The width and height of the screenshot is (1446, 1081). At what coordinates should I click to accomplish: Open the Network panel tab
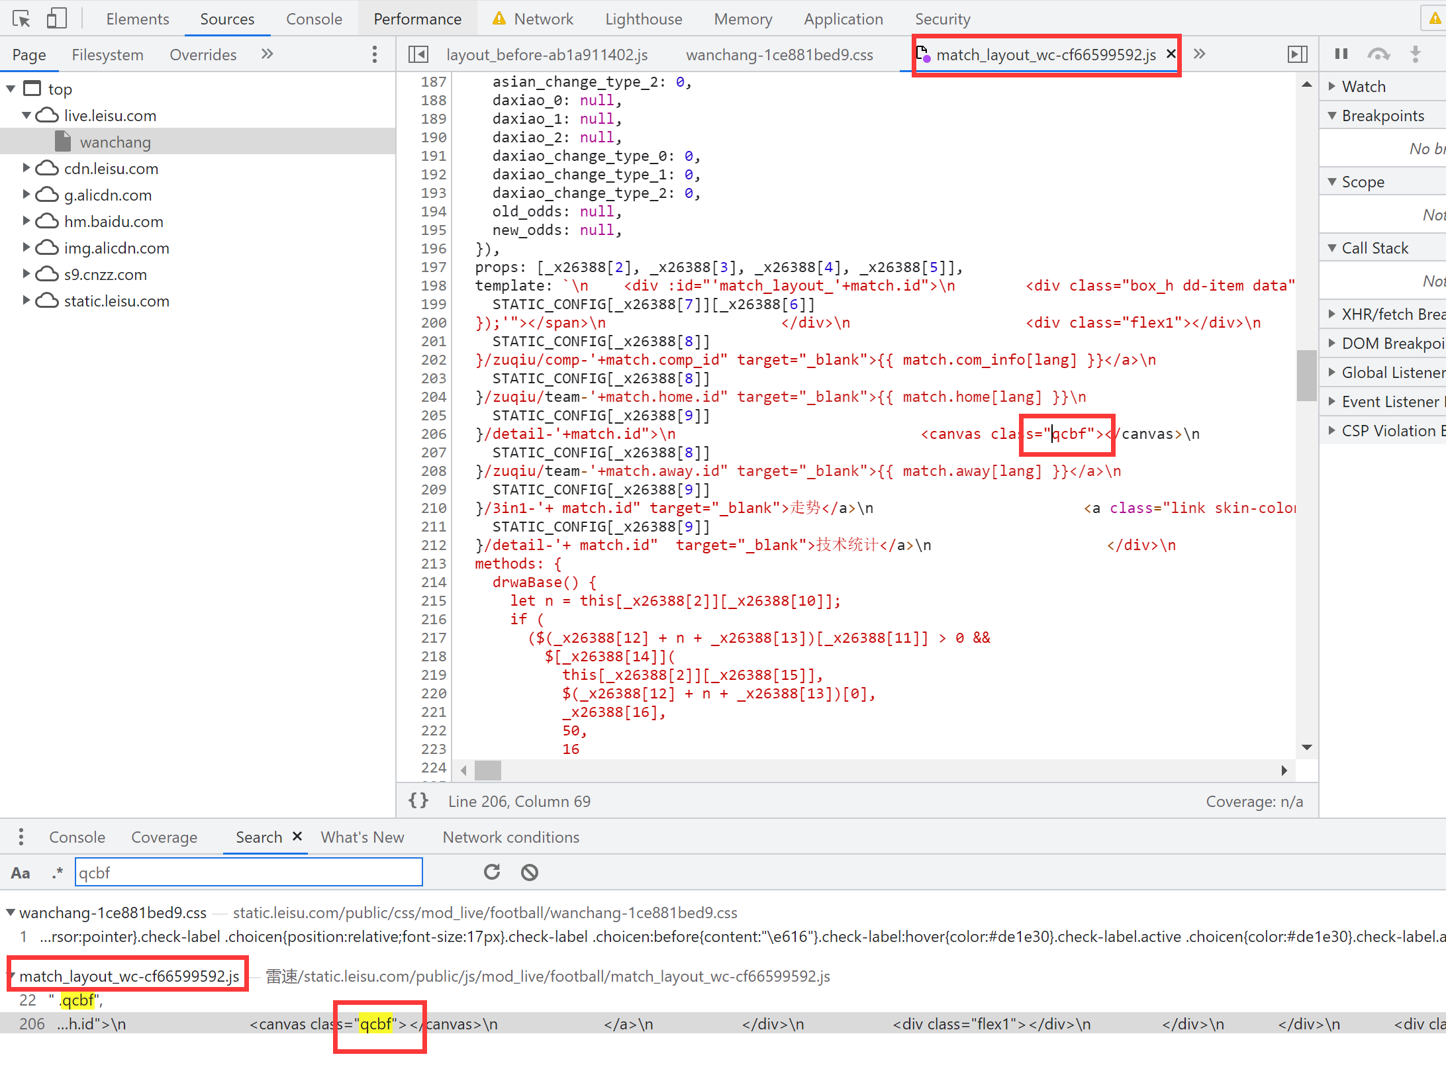click(533, 19)
